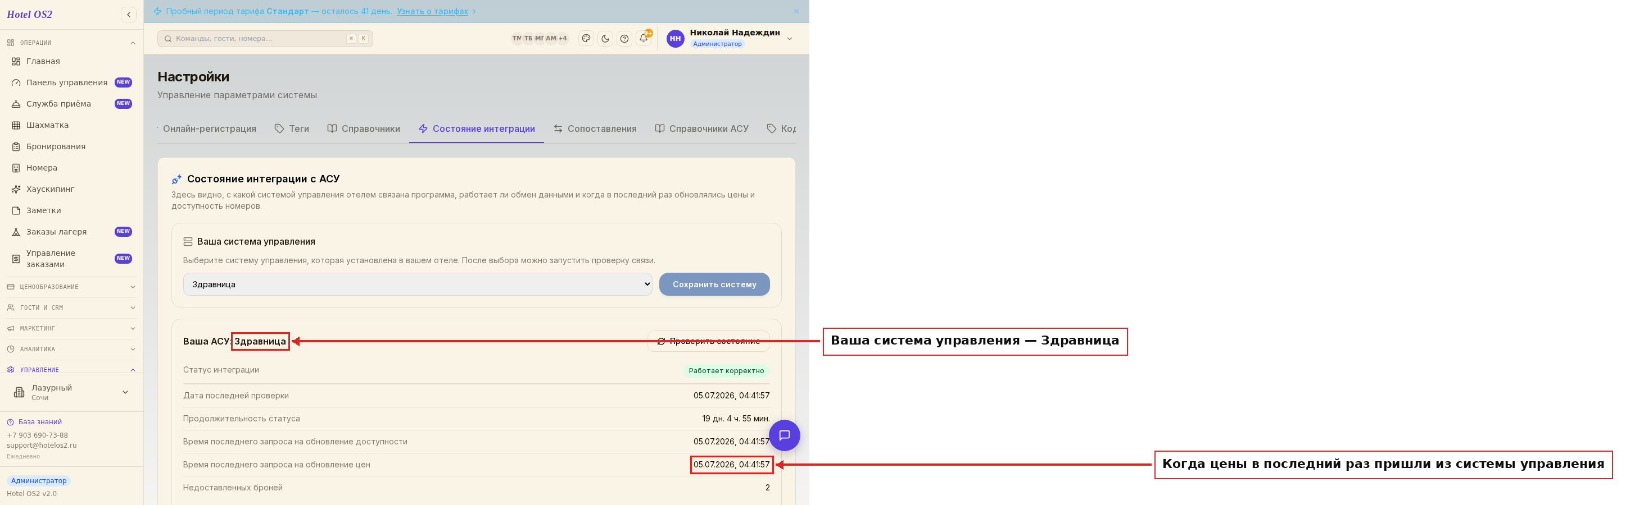This screenshot has width=1626, height=505.
Task: Navigate to Номера
Action: 71,168
